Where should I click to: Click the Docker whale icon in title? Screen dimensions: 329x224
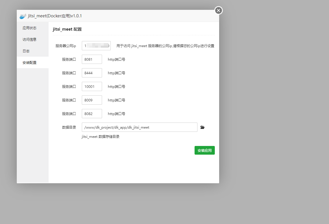(23, 16)
